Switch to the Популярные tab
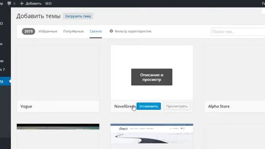 pyautogui.click(x=73, y=31)
